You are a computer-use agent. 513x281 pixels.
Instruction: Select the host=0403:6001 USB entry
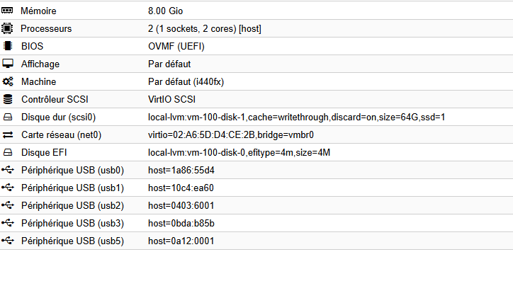[x=181, y=205]
